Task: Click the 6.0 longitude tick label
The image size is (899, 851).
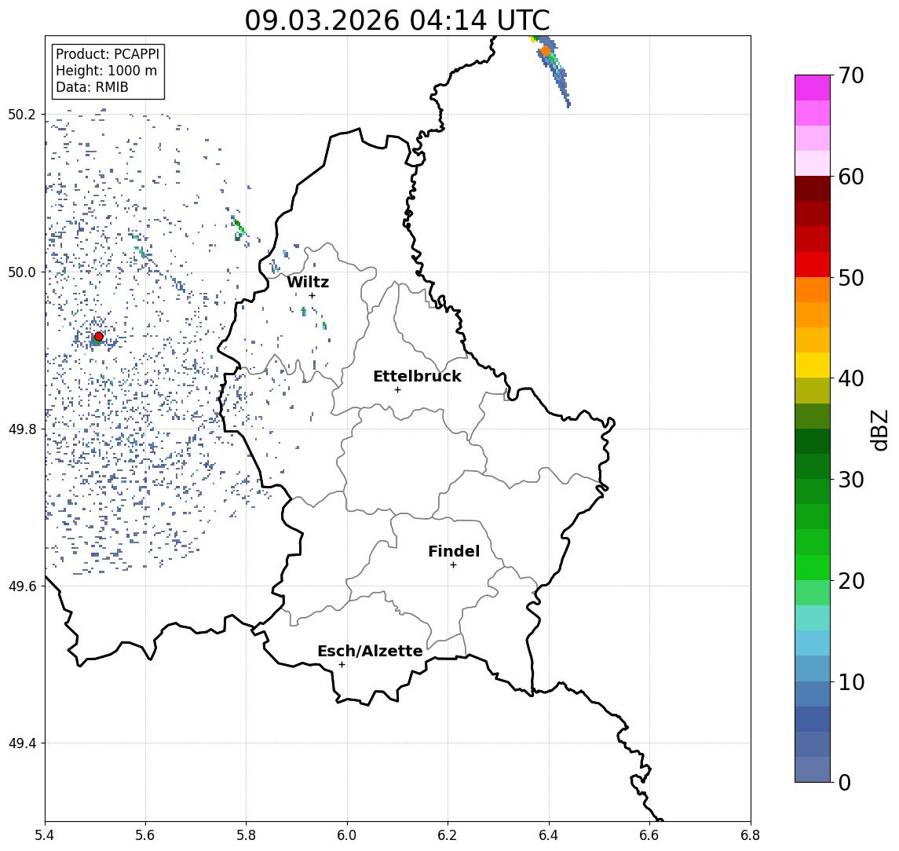Action: point(347,835)
